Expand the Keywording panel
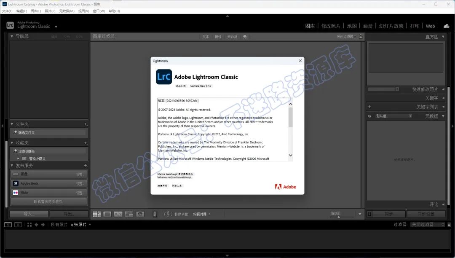This screenshot has width=455, height=258. point(443,98)
